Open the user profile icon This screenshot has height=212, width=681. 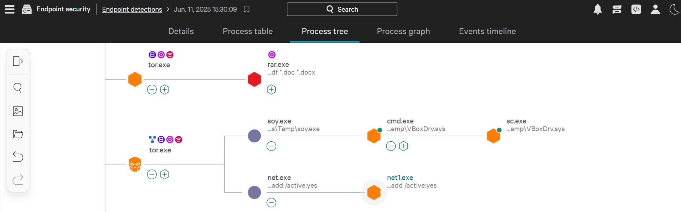tap(655, 9)
